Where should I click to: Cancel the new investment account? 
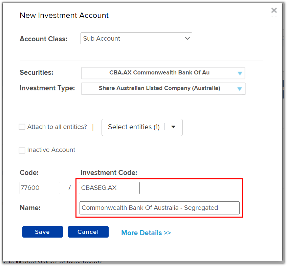[88, 232]
